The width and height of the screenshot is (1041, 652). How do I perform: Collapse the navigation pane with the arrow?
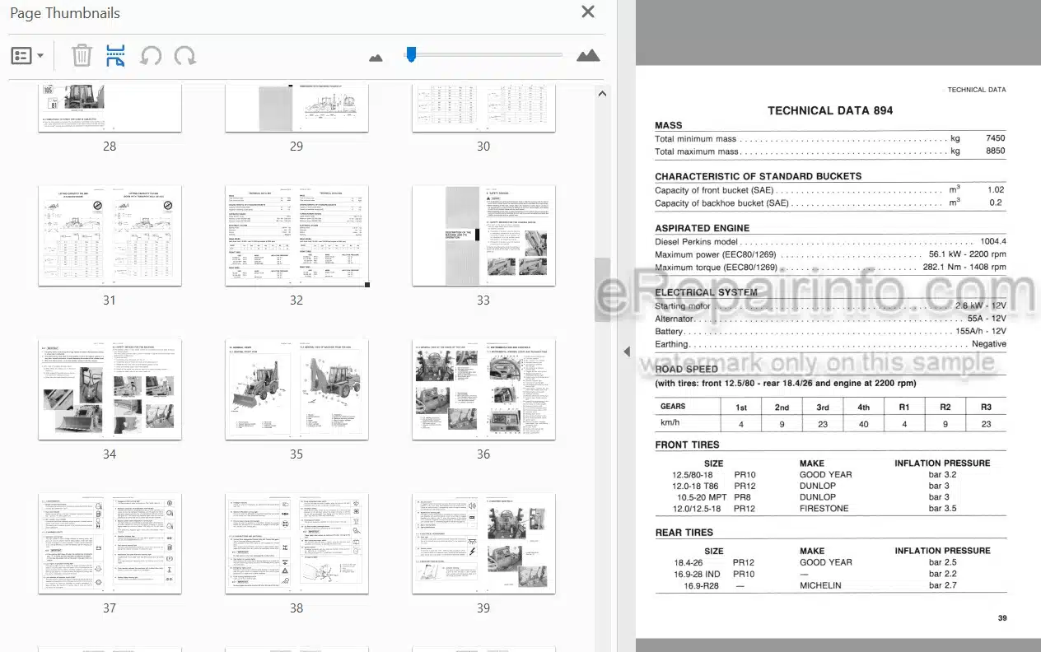pos(627,352)
